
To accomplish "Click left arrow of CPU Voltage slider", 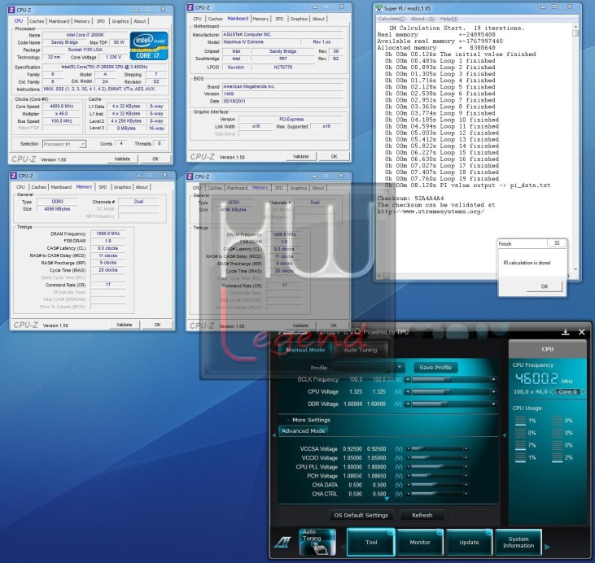I will click(x=408, y=391).
